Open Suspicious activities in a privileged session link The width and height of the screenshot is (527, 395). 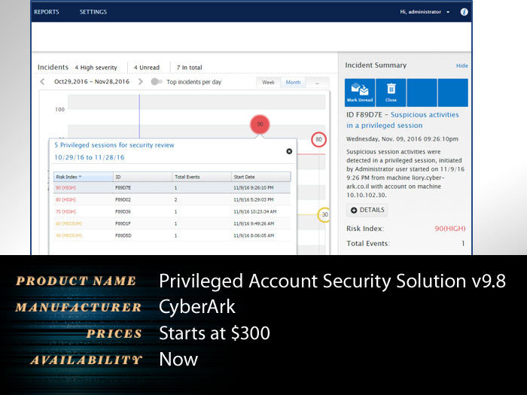pos(402,120)
